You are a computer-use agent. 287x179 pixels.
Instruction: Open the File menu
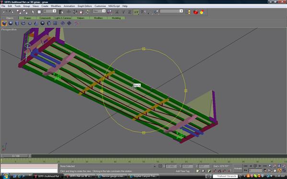(x=3, y=6)
